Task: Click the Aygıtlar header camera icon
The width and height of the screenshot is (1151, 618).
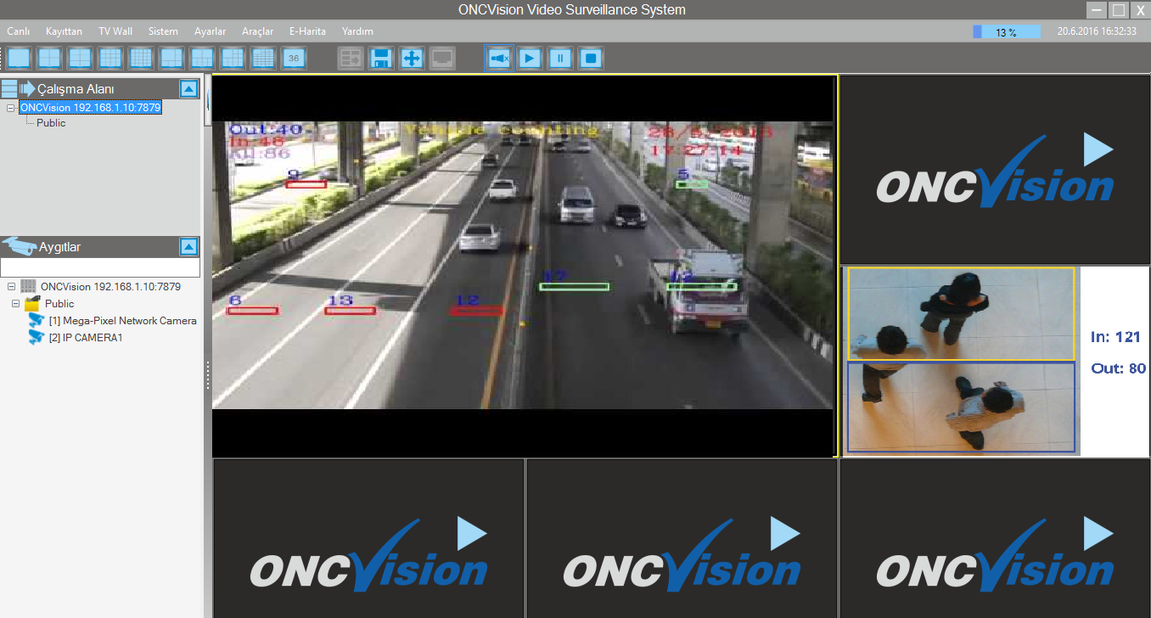Action: pyautogui.click(x=18, y=246)
